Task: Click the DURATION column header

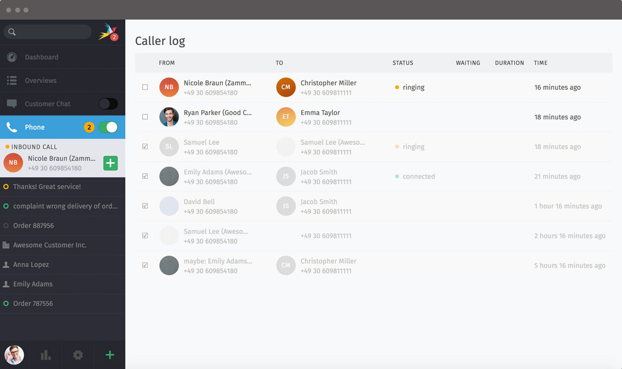Action: 510,63
